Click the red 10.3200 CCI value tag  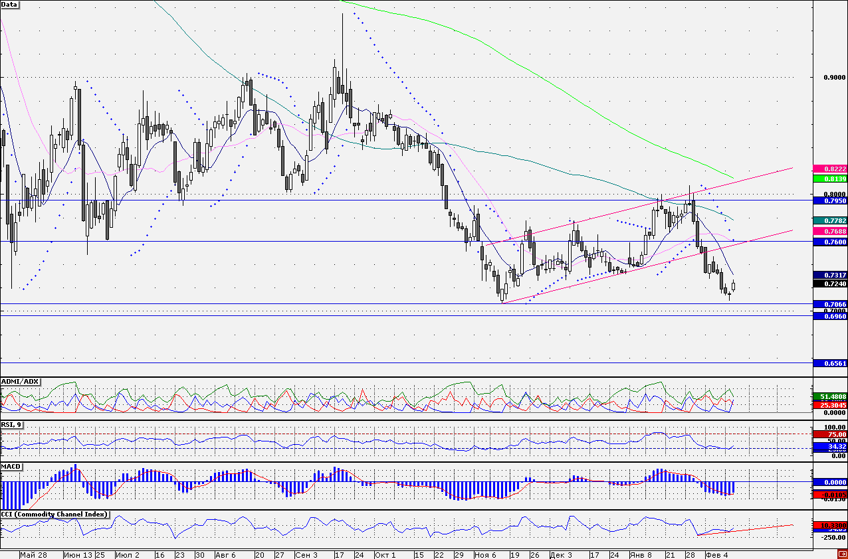[x=829, y=524]
